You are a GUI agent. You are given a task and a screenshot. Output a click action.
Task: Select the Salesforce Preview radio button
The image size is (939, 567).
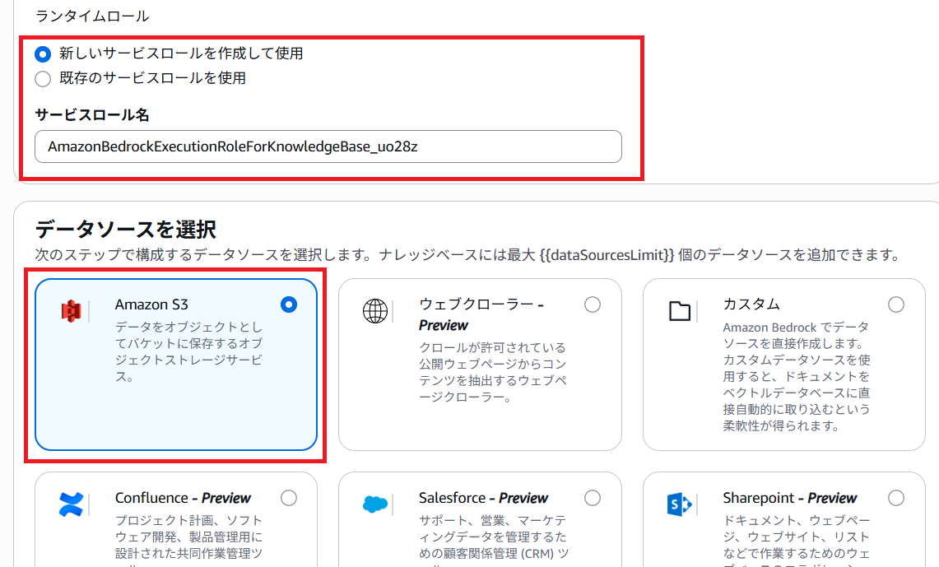point(593,498)
